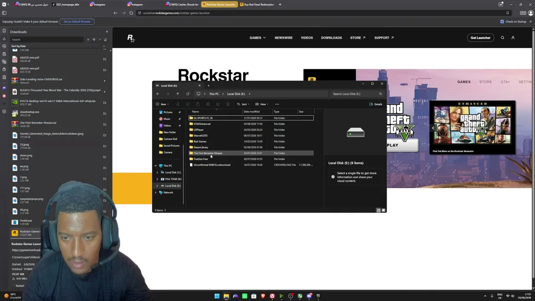The image size is (535, 301).
Task: Toggle the Vivaldi side panel icon
Action: tap(4, 13)
